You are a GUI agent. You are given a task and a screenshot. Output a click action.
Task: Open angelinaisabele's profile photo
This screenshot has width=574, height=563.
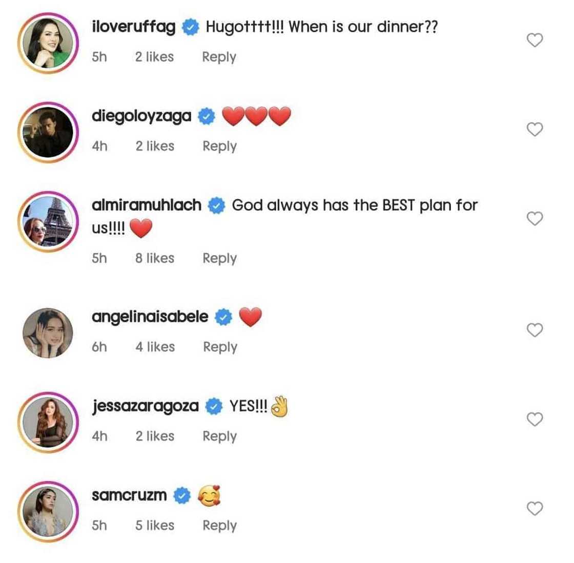point(48,333)
